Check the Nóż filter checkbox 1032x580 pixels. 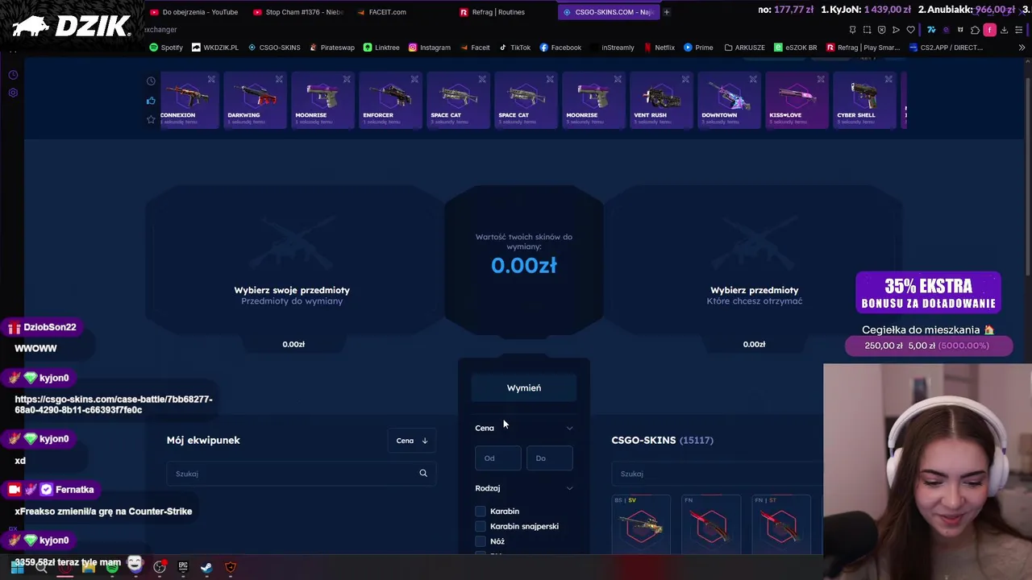pos(481,541)
